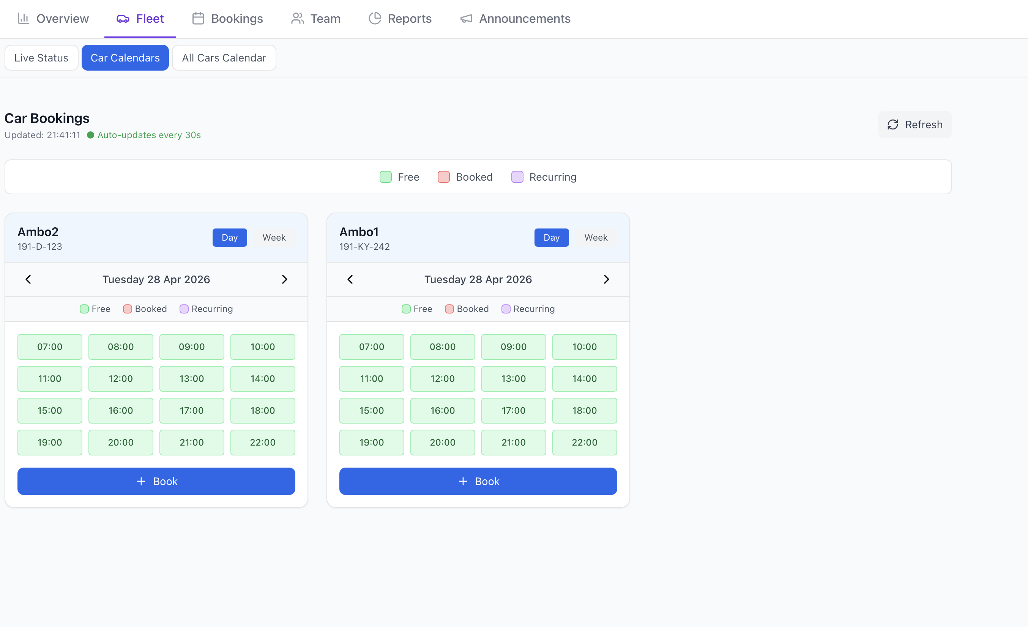Viewport: 1028px width, 627px height.
Task: Switch Ambo1 calendar to Week view
Action: pos(596,237)
